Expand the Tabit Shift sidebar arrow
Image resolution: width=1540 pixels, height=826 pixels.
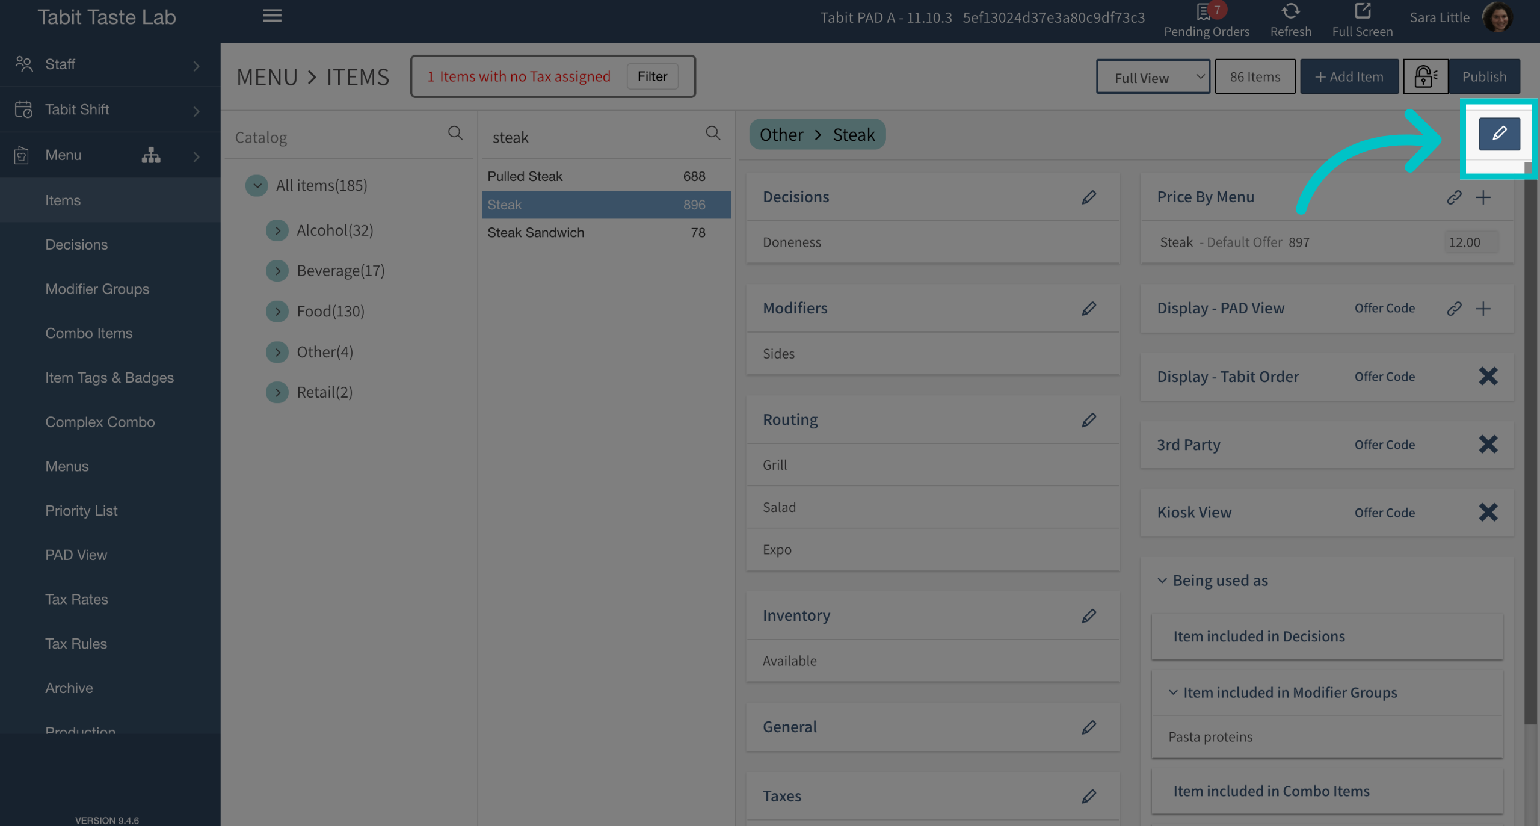[196, 111]
